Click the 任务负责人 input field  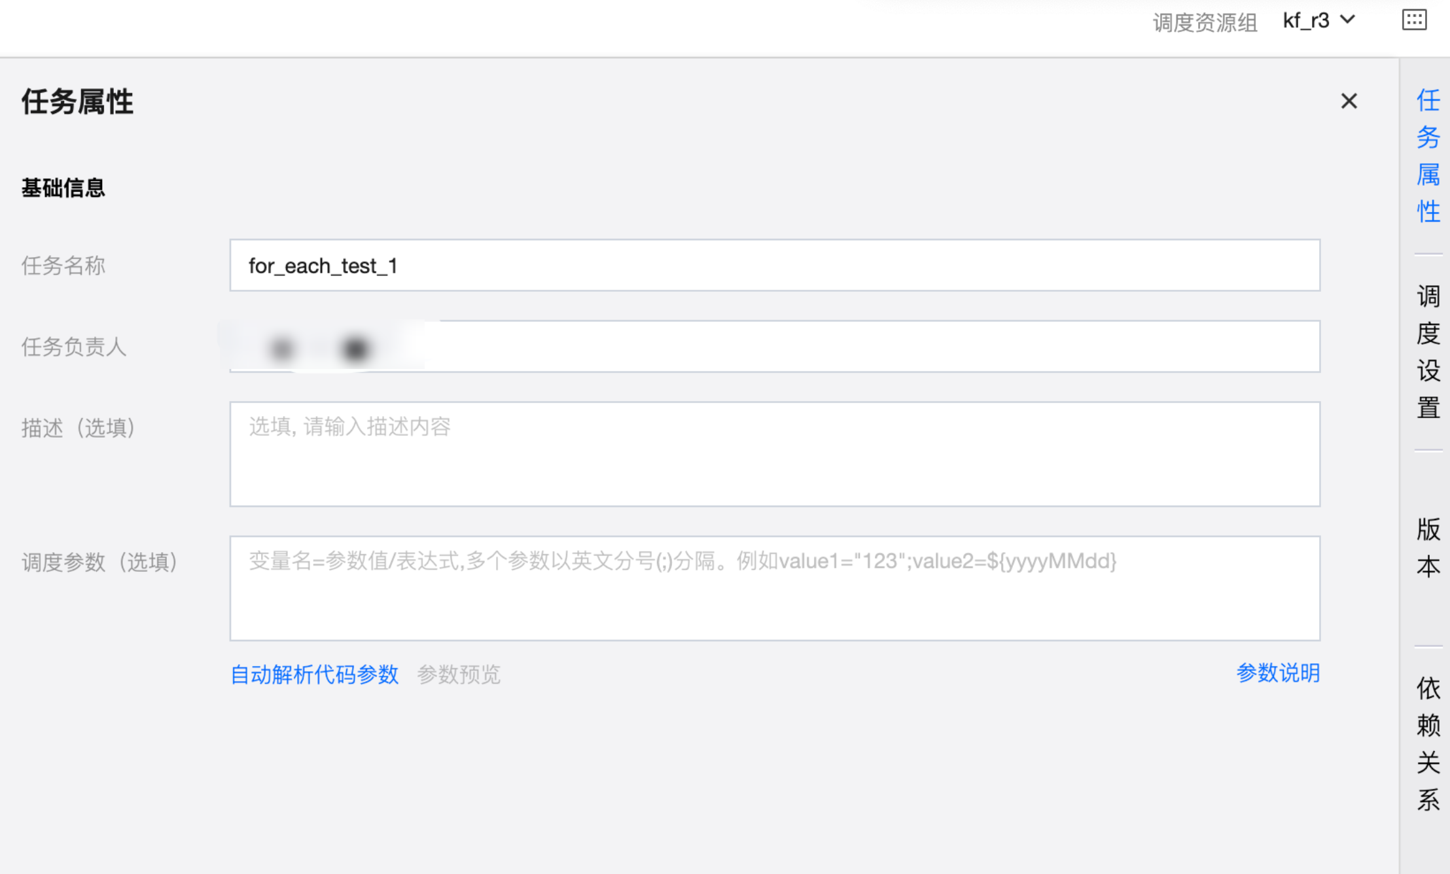click(x=775, y=347)
